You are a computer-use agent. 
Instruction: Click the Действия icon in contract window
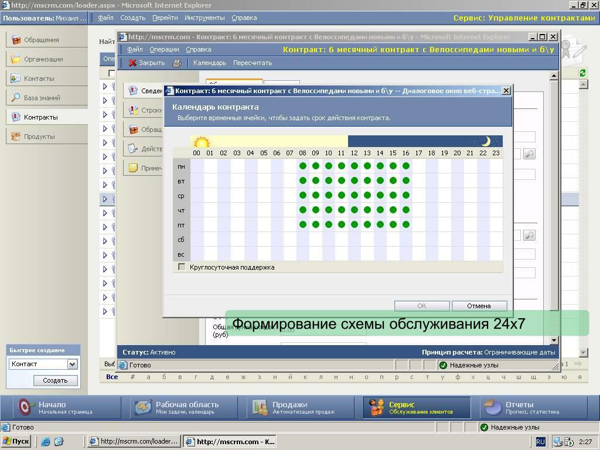coord(133,148)
